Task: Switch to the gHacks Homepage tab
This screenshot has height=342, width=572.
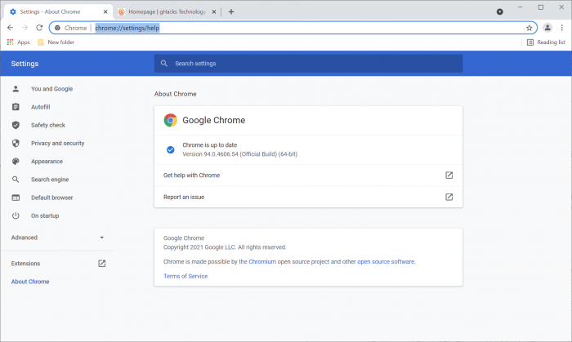Action: (163, 11)
